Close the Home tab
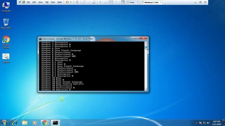The width and height of the screenshot is (225, 126). [137, 2]
